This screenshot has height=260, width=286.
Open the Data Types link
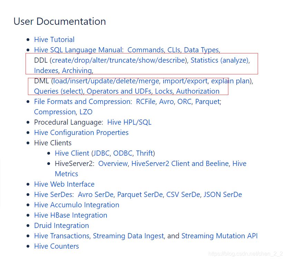tap(201, 50)
